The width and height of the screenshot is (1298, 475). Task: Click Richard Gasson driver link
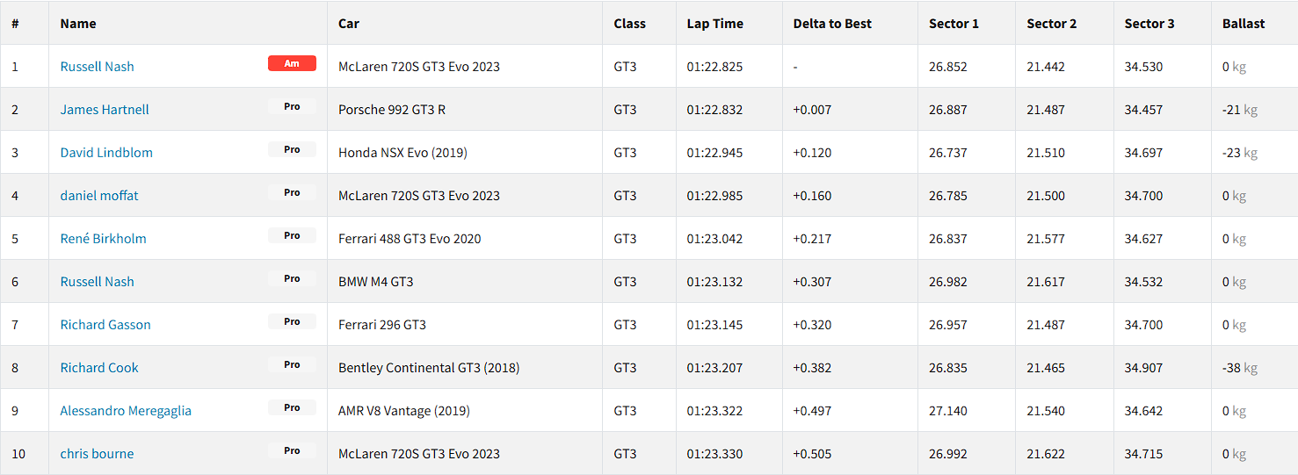point(105,325)
